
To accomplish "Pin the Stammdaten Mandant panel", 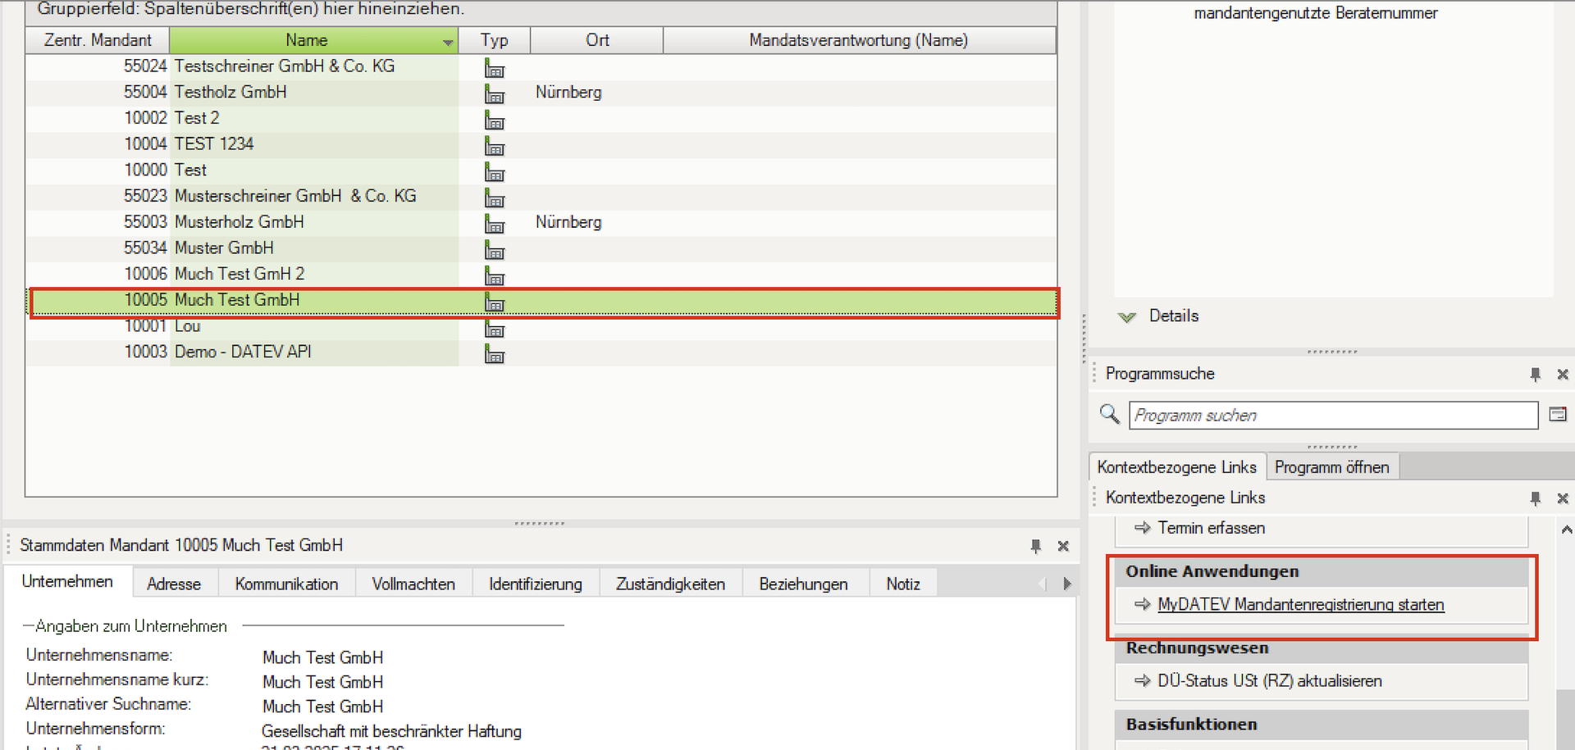I will pos(1035,546).
